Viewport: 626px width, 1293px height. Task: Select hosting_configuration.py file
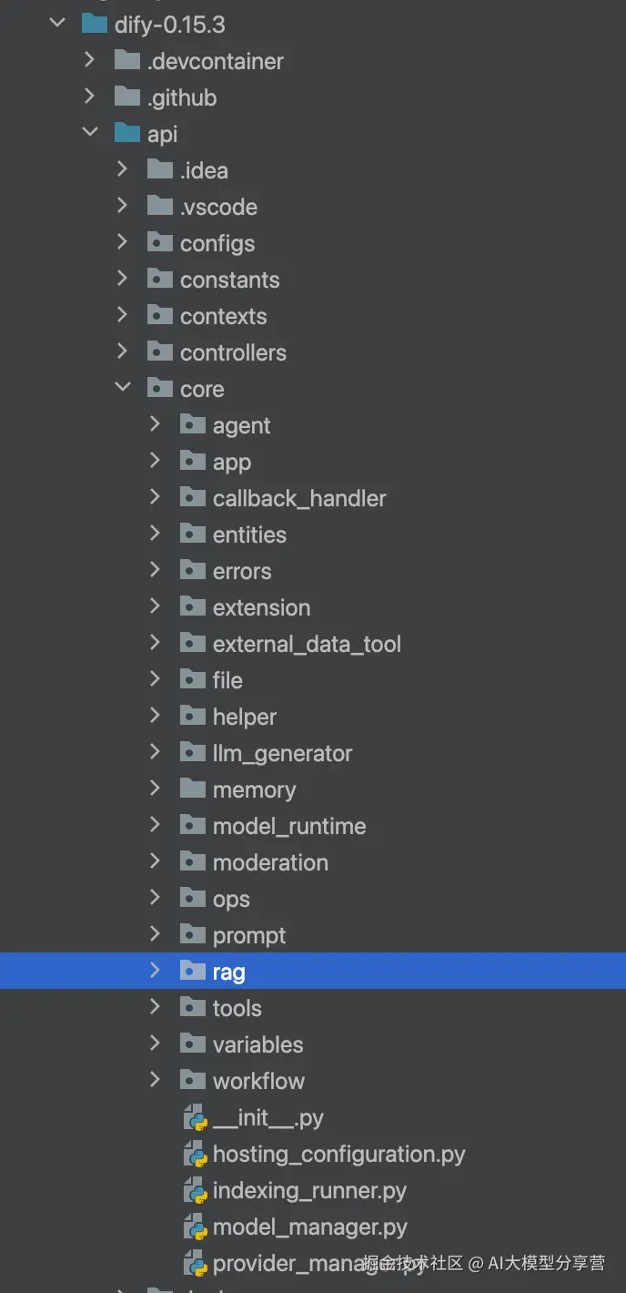338,1155
